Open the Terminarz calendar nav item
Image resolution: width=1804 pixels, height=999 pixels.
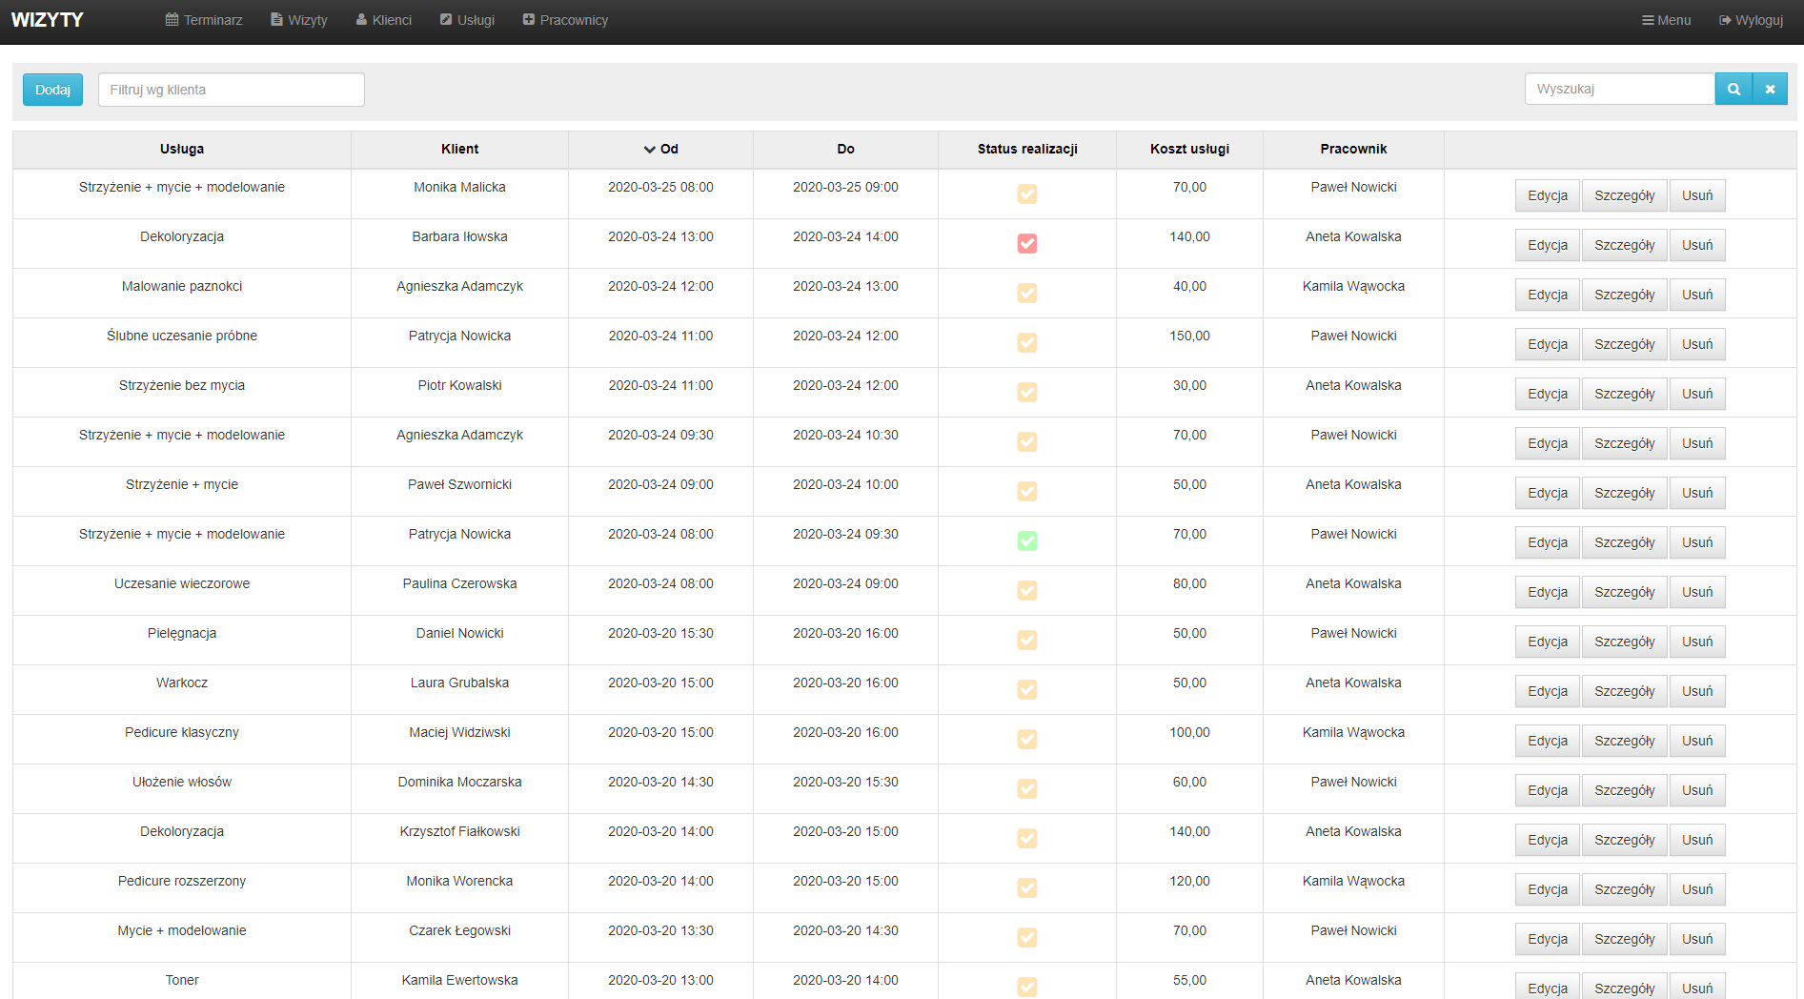coord(204,20)
